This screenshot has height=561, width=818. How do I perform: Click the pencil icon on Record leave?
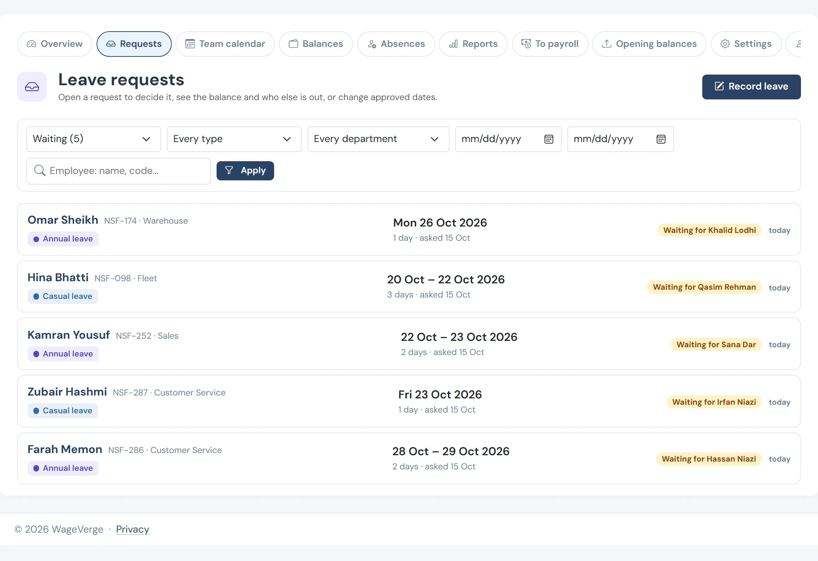click(719, 86)
